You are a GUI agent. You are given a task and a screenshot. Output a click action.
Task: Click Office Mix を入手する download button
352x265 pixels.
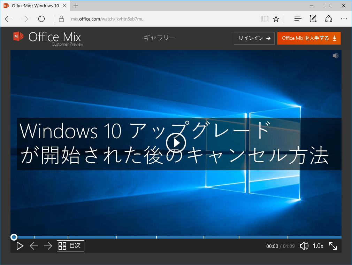click(309, 38)
